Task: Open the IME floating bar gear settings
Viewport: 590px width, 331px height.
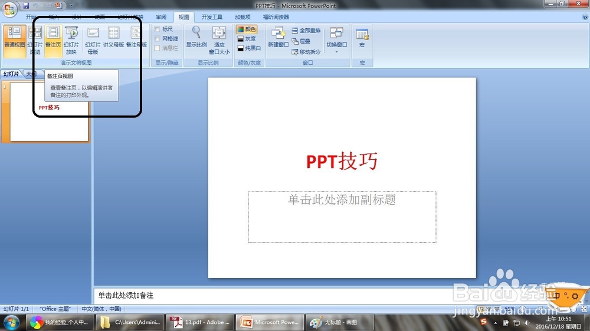Action: point(575,296)
